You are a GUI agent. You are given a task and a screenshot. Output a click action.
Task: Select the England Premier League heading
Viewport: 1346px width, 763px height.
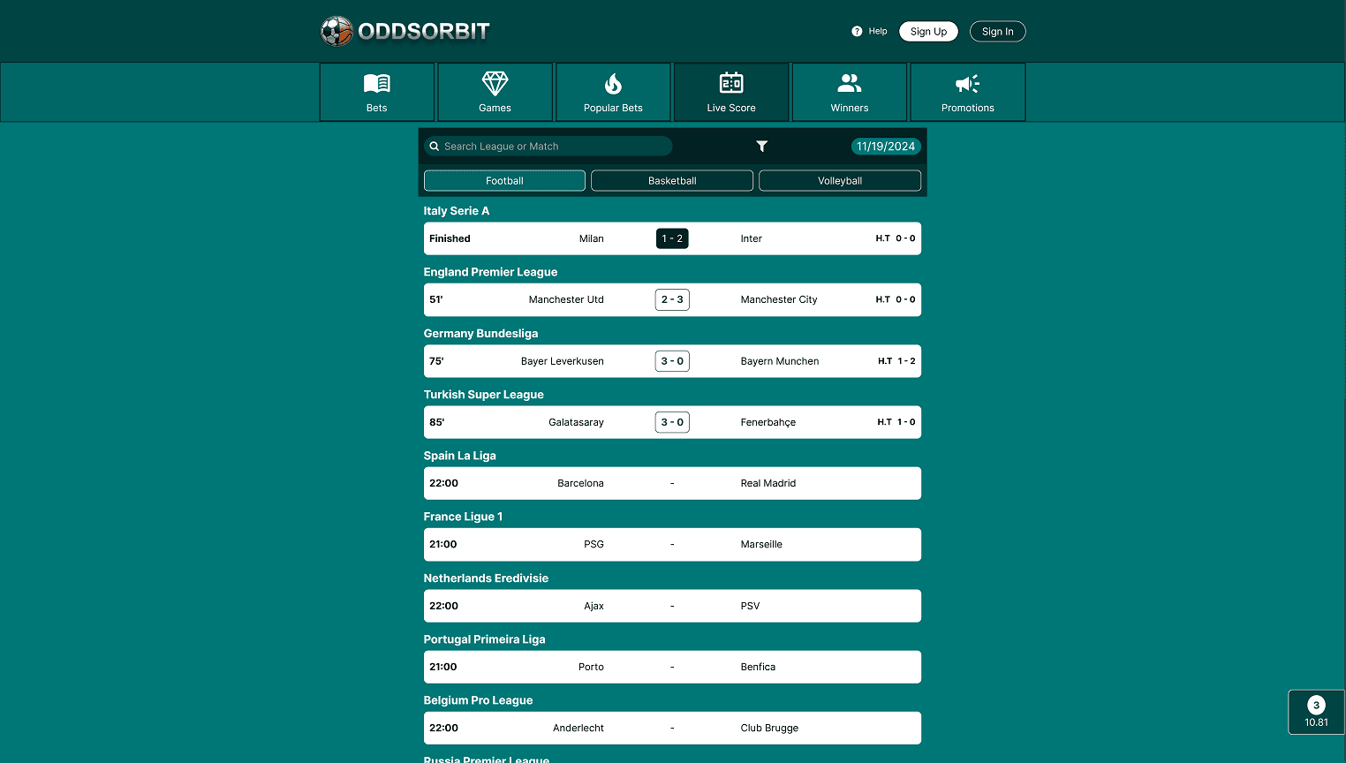[490, 272]
